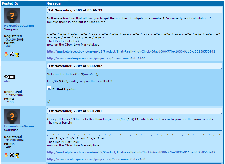The height and width of the screenshot is (164, 225).
Task: Click trophy badge in third post
Action: pos(17,155)
